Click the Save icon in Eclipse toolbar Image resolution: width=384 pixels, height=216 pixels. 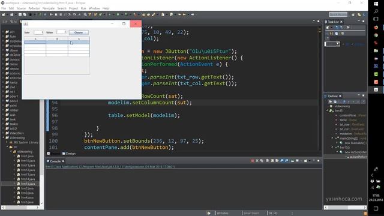(x=20, y=14)
